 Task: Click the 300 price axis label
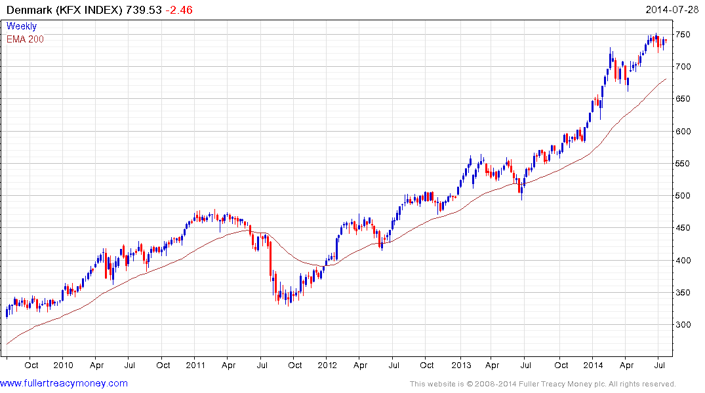[x=683, y=324]
